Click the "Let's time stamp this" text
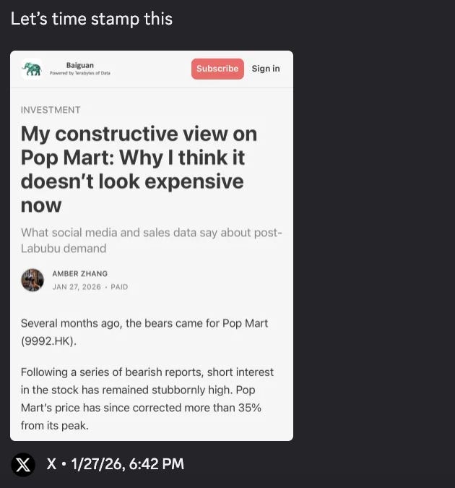Viewport: 455px width, 488px height. click(x=92, y=19)
